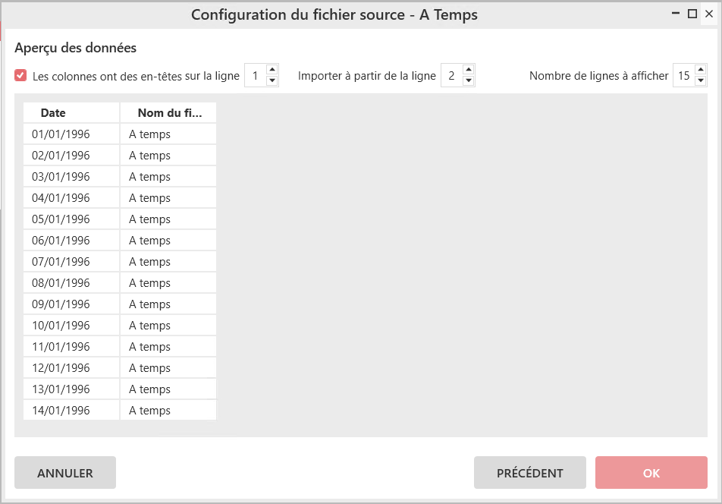Image resolution: width=722 pixels, height=504 pixels.
Task: Increase the number of lines to display
Action: click(x=701, y=71)
